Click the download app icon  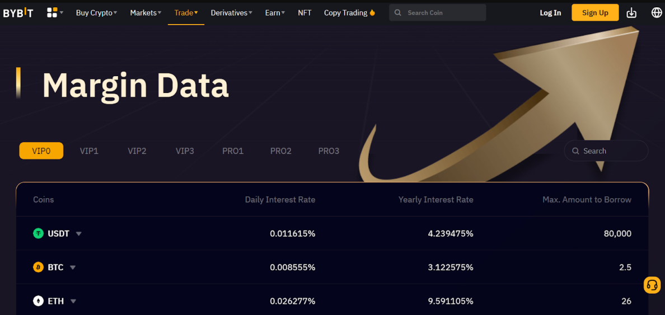631,13
